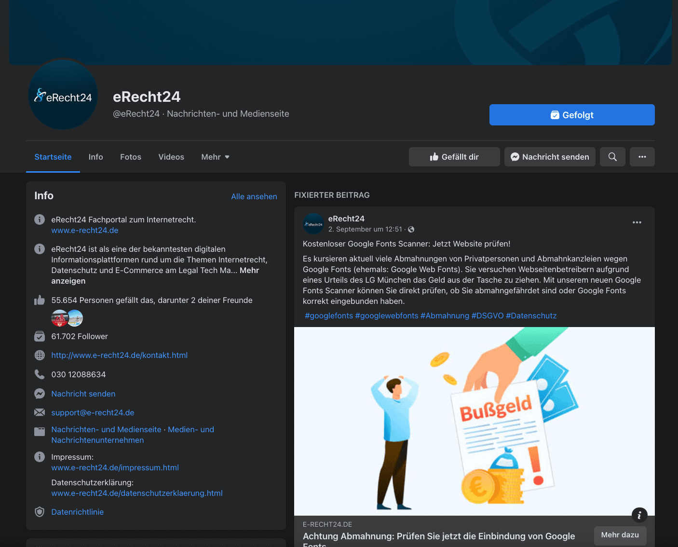Click the Mehr dazu button
The width and height of the screenshot is (678, 547).
[620, 535]
